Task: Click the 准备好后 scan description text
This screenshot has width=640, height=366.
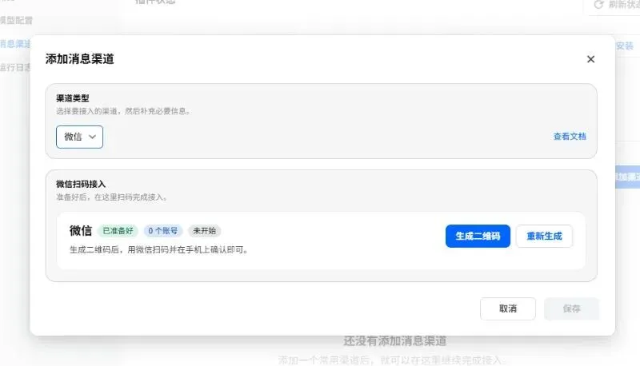Action: pos(112,197)
